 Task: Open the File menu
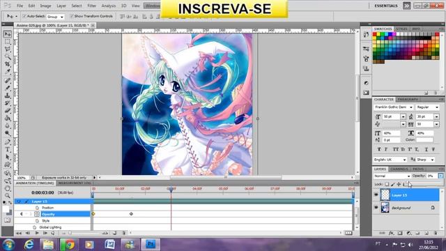tap(20, 6)
